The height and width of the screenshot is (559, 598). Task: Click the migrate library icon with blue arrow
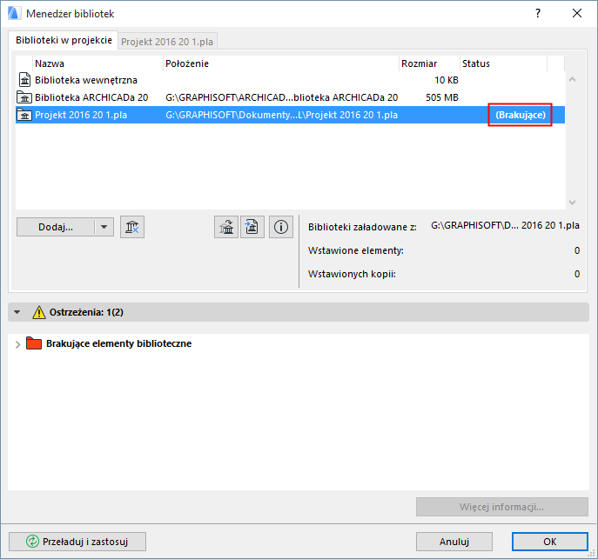(x=252, y=227)
